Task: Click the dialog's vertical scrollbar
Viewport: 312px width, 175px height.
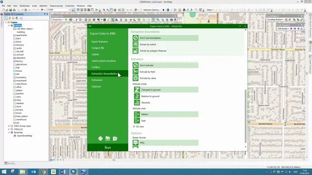Action: click(246, 116)
